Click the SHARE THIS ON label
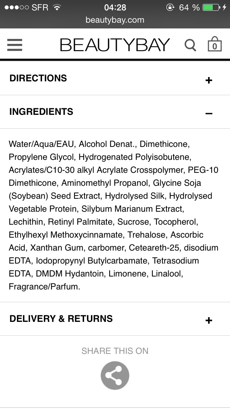This screenshot has width=230, height=409. tap(115, 351)
